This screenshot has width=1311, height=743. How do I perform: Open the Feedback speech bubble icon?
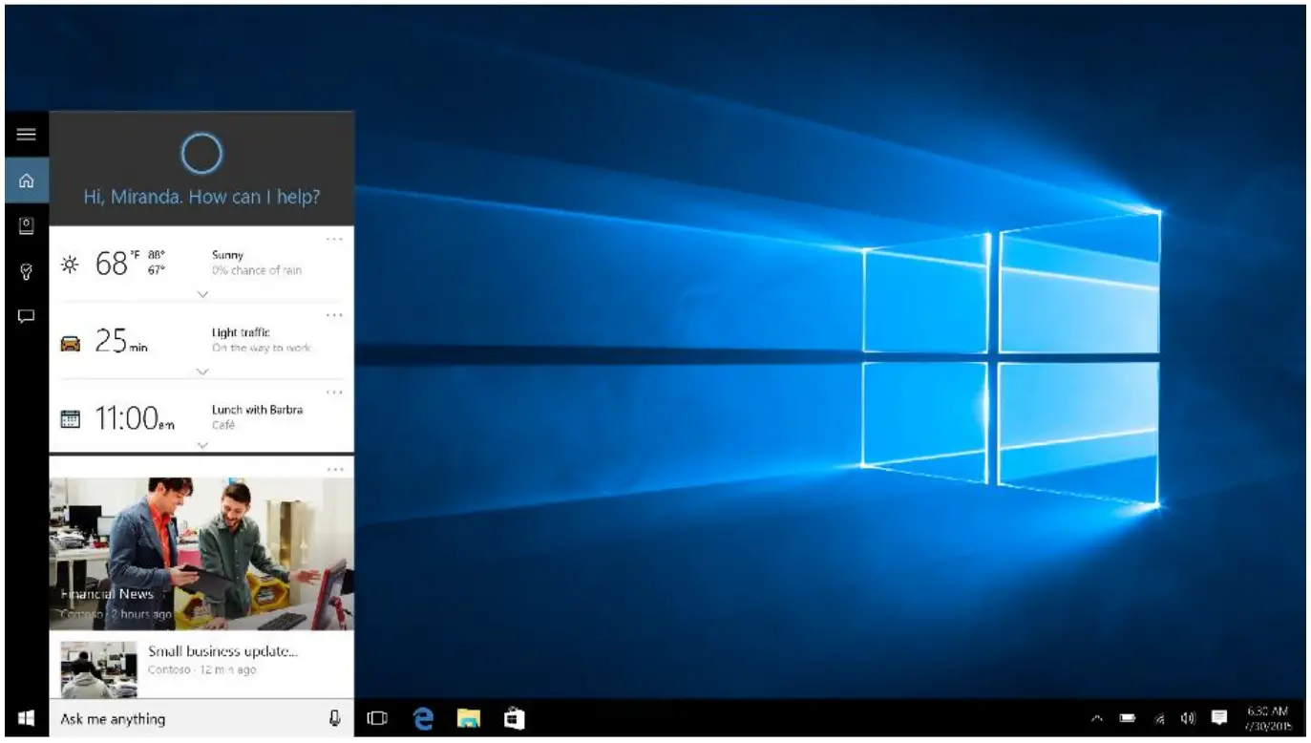tap(27, 316)
